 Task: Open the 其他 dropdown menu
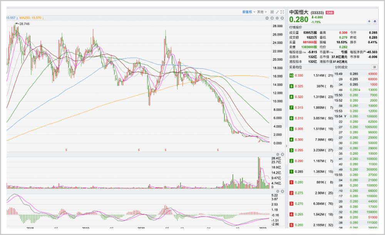coord(262,12)
